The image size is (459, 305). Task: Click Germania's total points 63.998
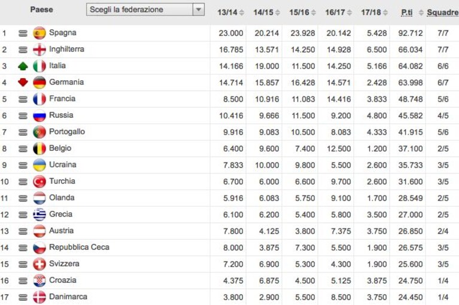pyautogui.click(x=411, y=83)
